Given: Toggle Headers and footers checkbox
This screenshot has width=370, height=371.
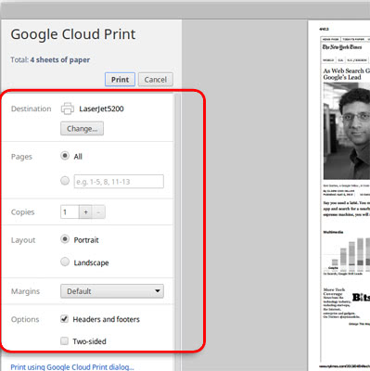Looking at the screenshot, I should [64, 319].
